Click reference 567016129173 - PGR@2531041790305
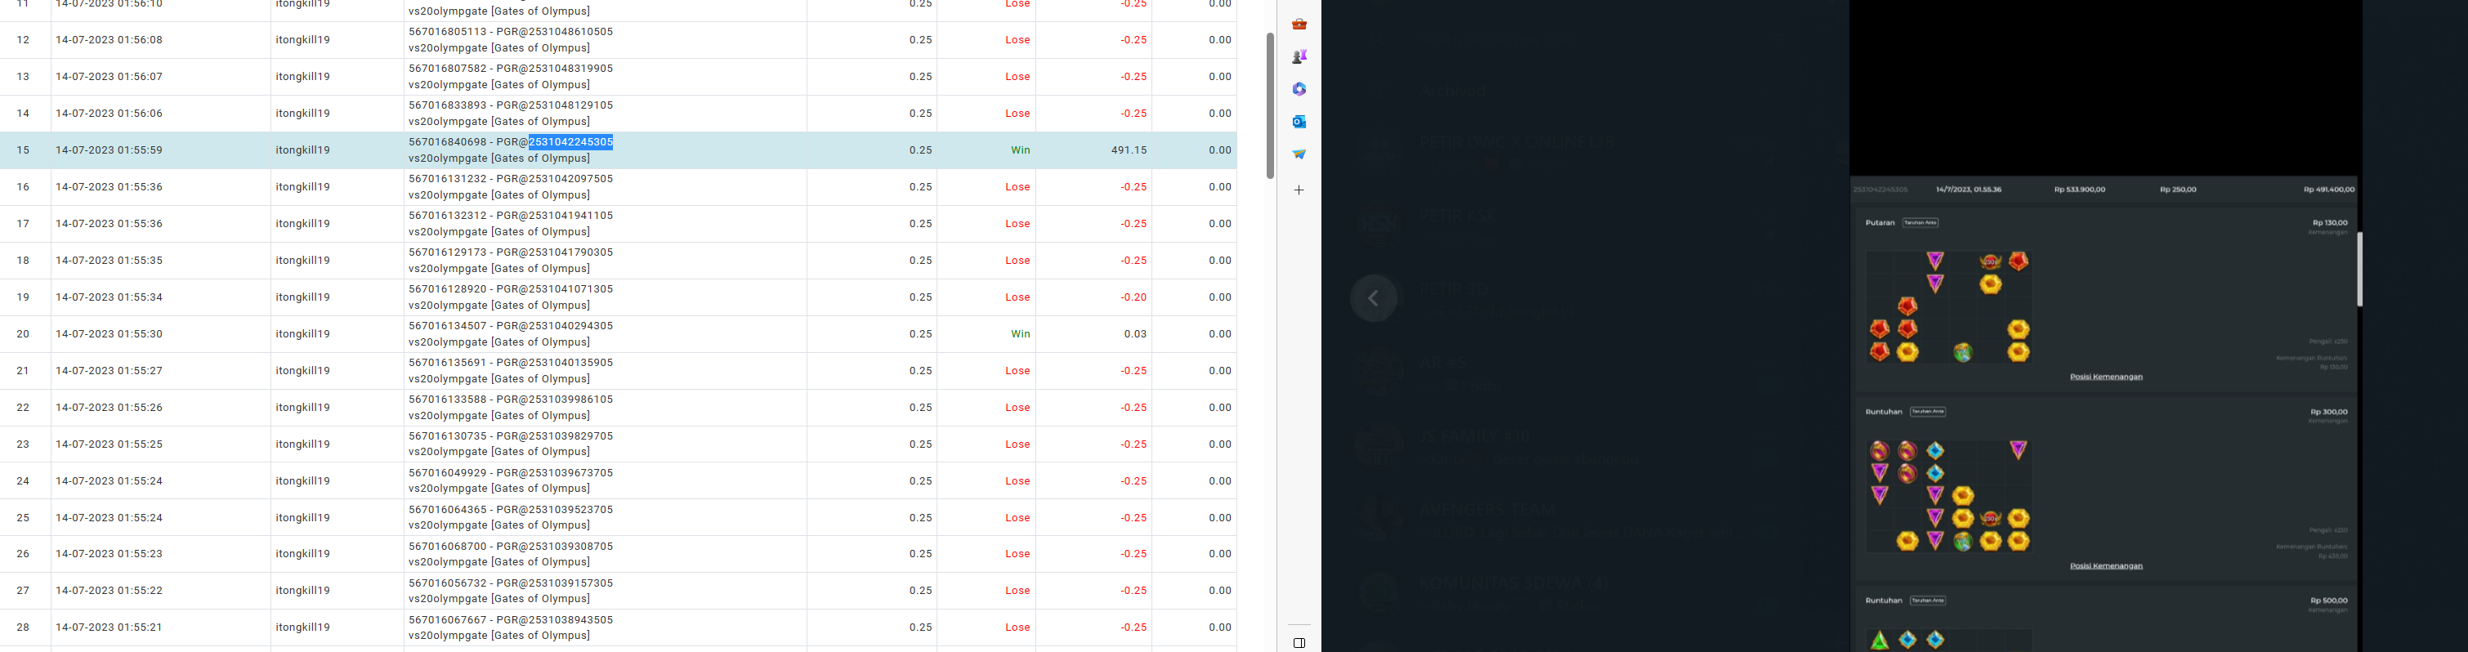Image resolution: width=2468 pixels, height=652 pixels. 511,252
